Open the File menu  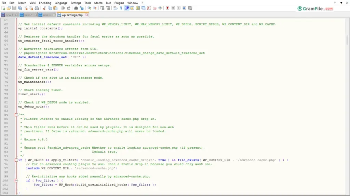coord(4,3)
